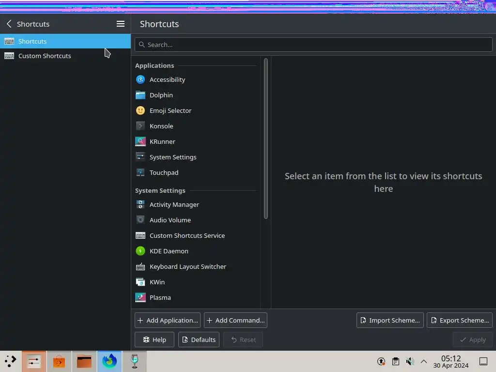Image resolution: width=496 pixels, height=372 pixels.
Task: Select the Konsole entry text
Action: (x=161, y=126)
